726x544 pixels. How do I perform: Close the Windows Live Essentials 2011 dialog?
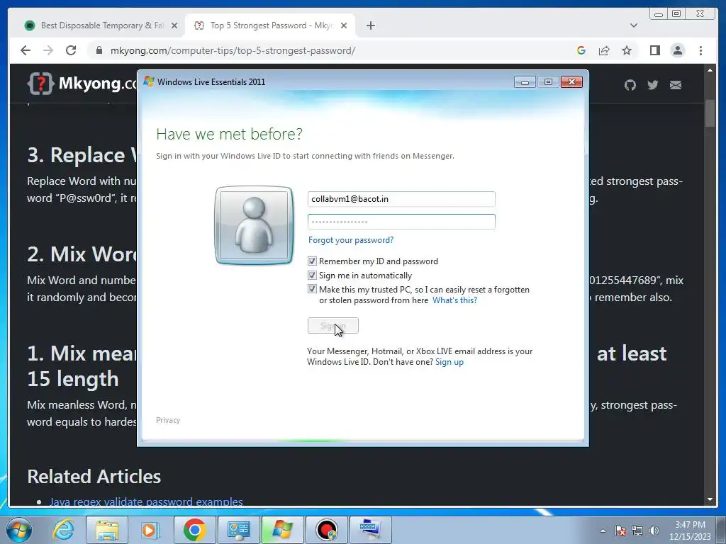[x=571, y=82]
